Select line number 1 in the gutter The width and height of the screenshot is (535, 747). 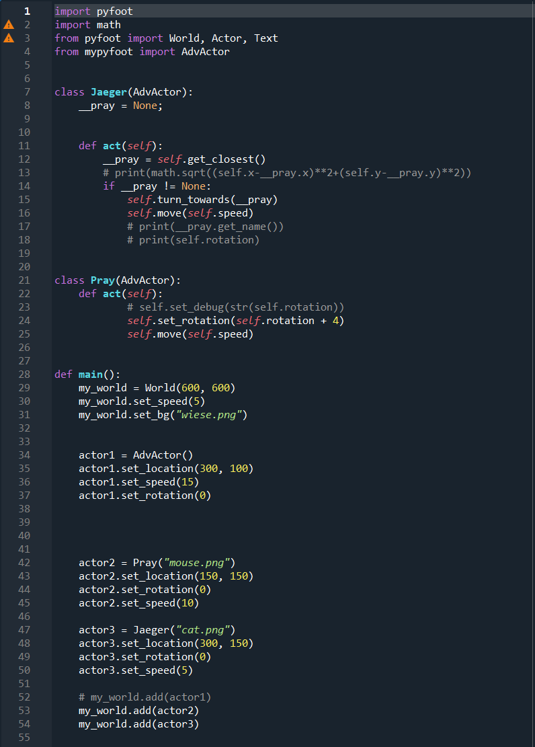pos(27,11)
